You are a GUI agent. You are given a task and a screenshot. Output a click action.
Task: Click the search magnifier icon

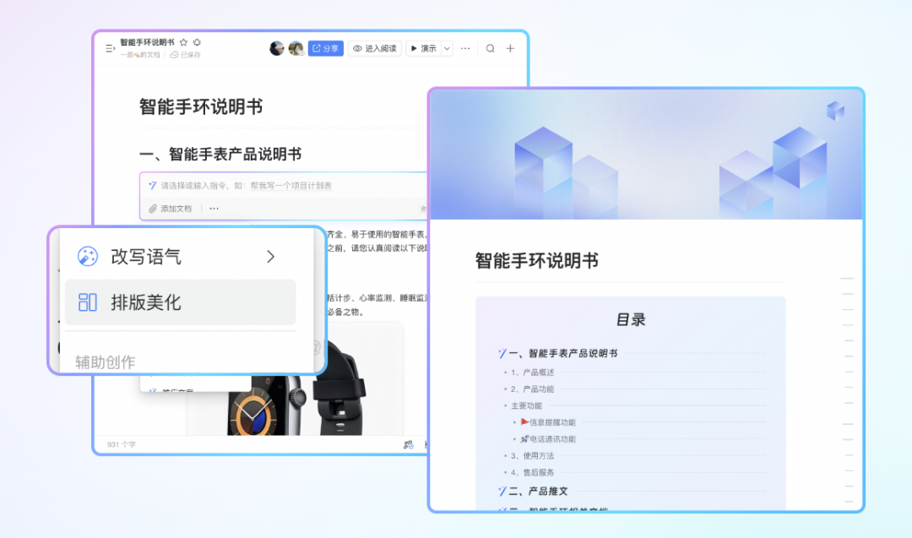click(x=491, y=48)
